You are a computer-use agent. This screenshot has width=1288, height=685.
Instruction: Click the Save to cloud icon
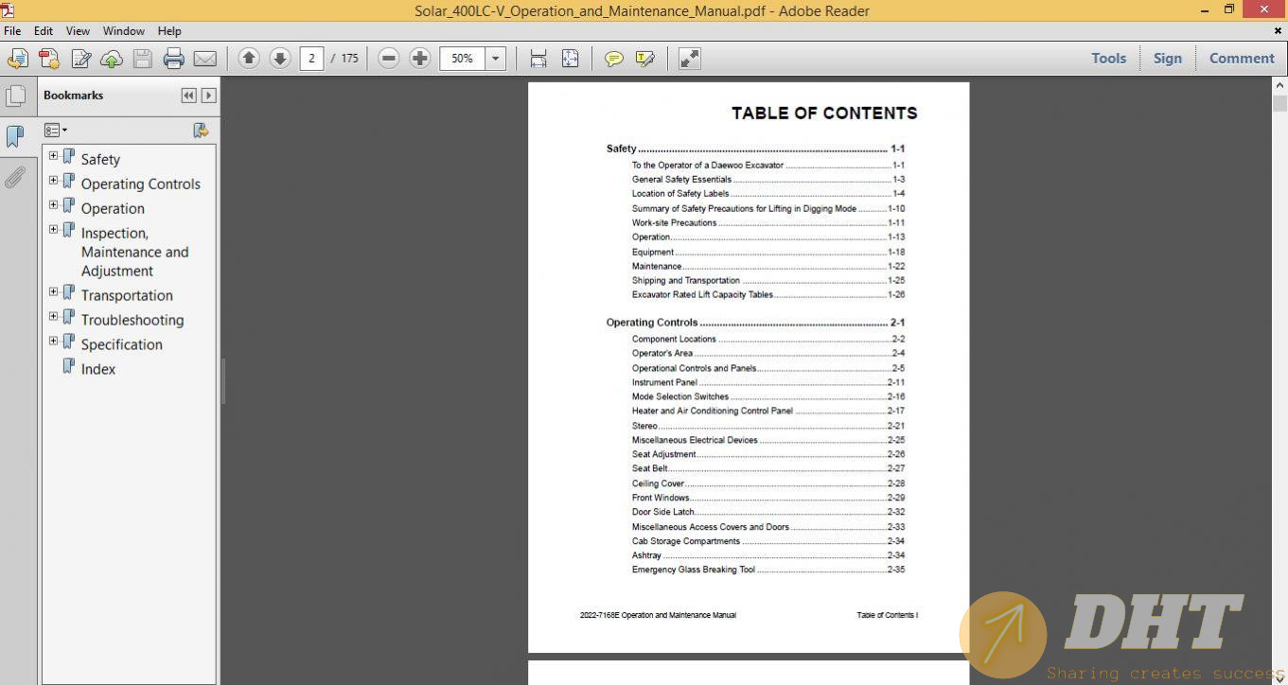pyautogui.click(x=112, y=59)
